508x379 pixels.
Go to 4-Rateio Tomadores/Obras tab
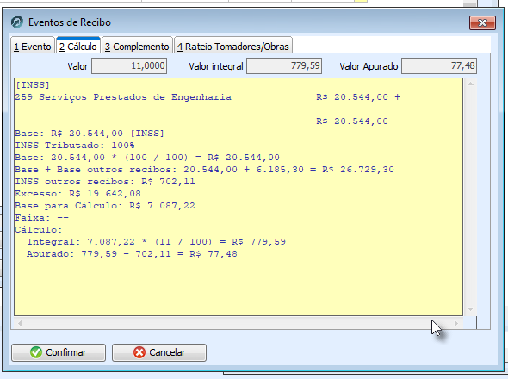click(x=233, y=47)
